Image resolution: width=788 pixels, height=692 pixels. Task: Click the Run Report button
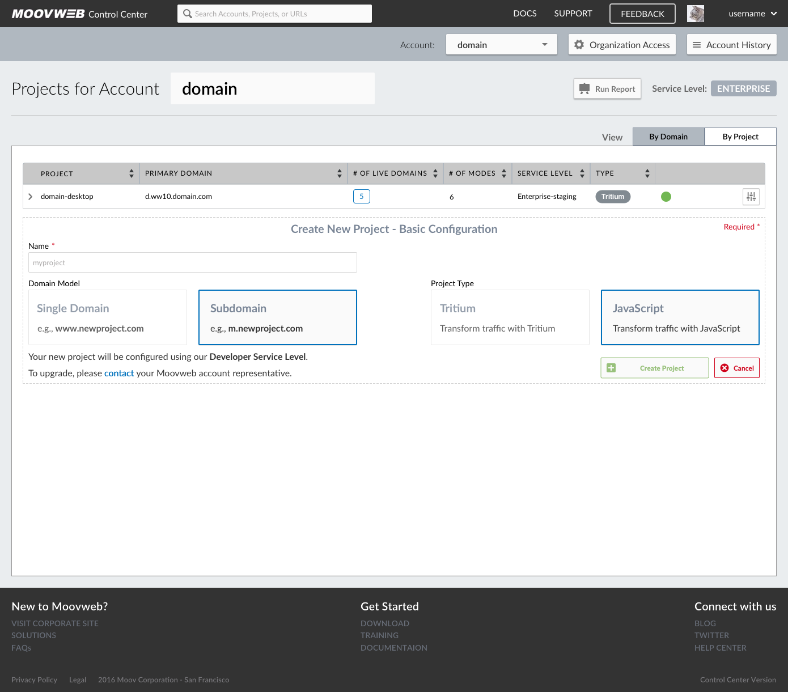pos(607,89)
